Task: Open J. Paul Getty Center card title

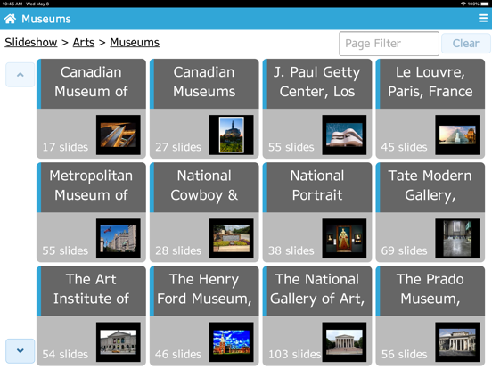Action: tap(317, 82)
